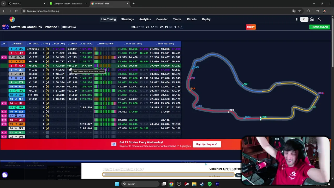Click the red Replay button
The image size is (334, 188).
point(251,27)
